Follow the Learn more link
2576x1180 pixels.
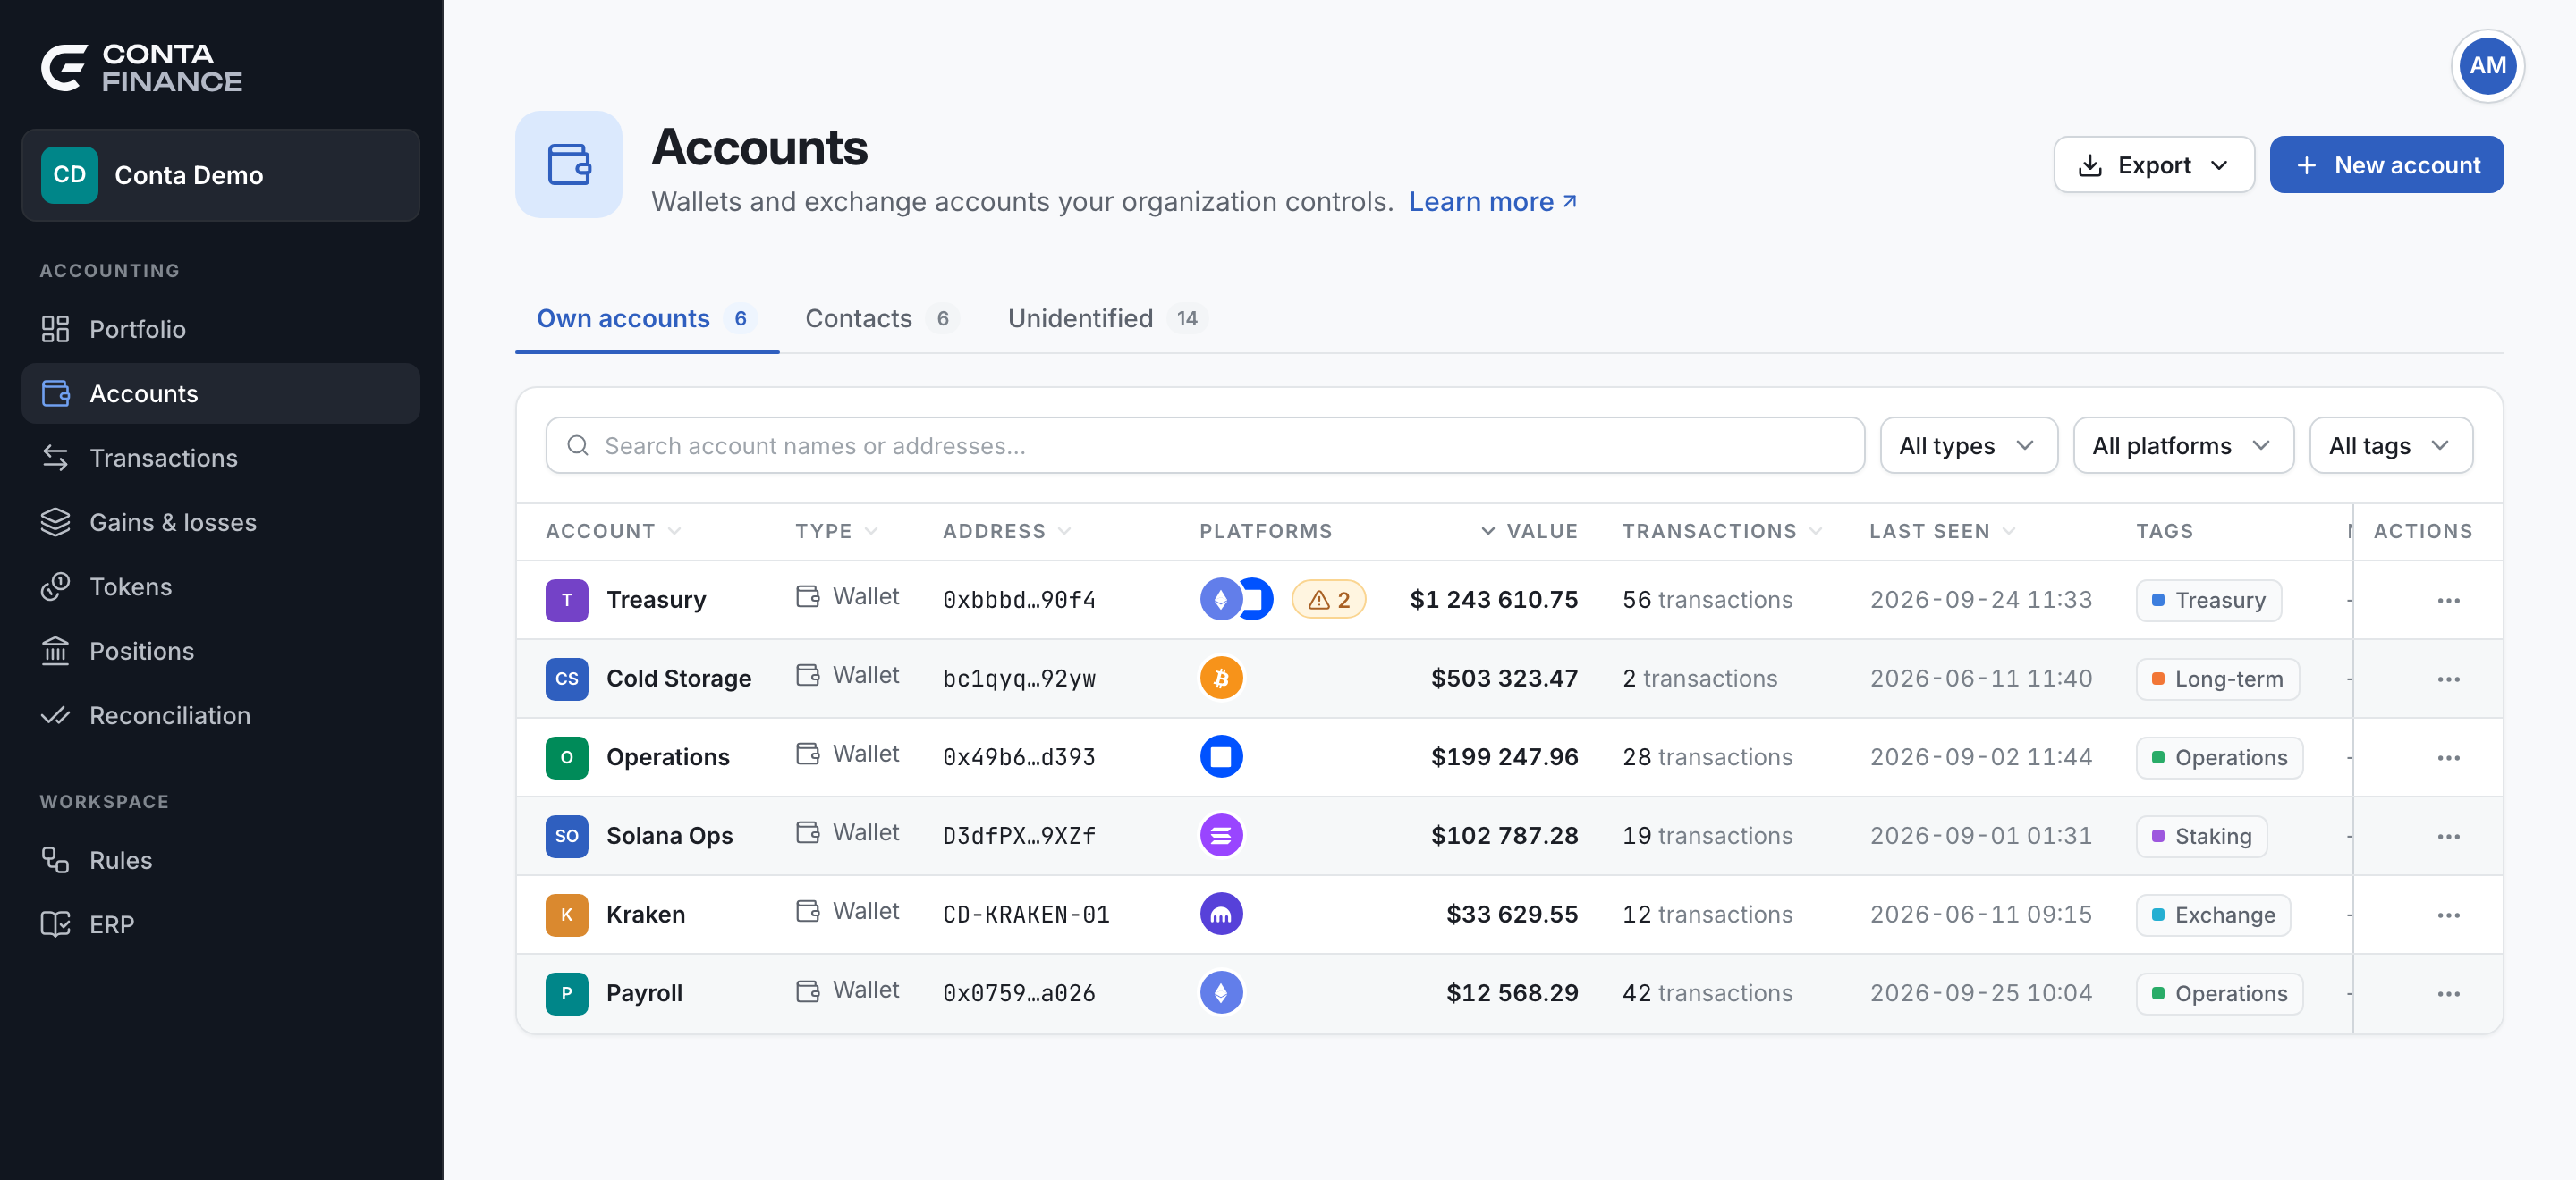pos(1492,202)
